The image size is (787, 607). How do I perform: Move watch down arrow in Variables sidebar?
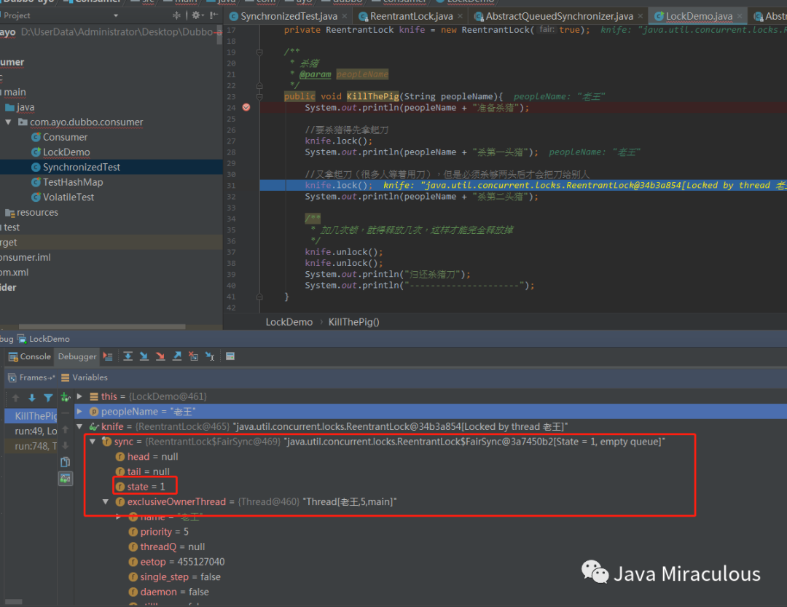[x=66, y=445]
